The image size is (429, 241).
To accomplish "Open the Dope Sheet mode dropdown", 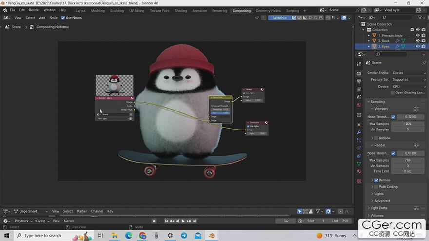I will pos(31,211).
